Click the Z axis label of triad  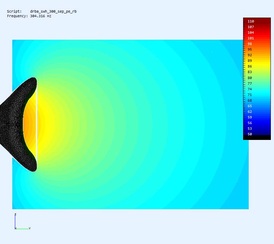point(15,214)
